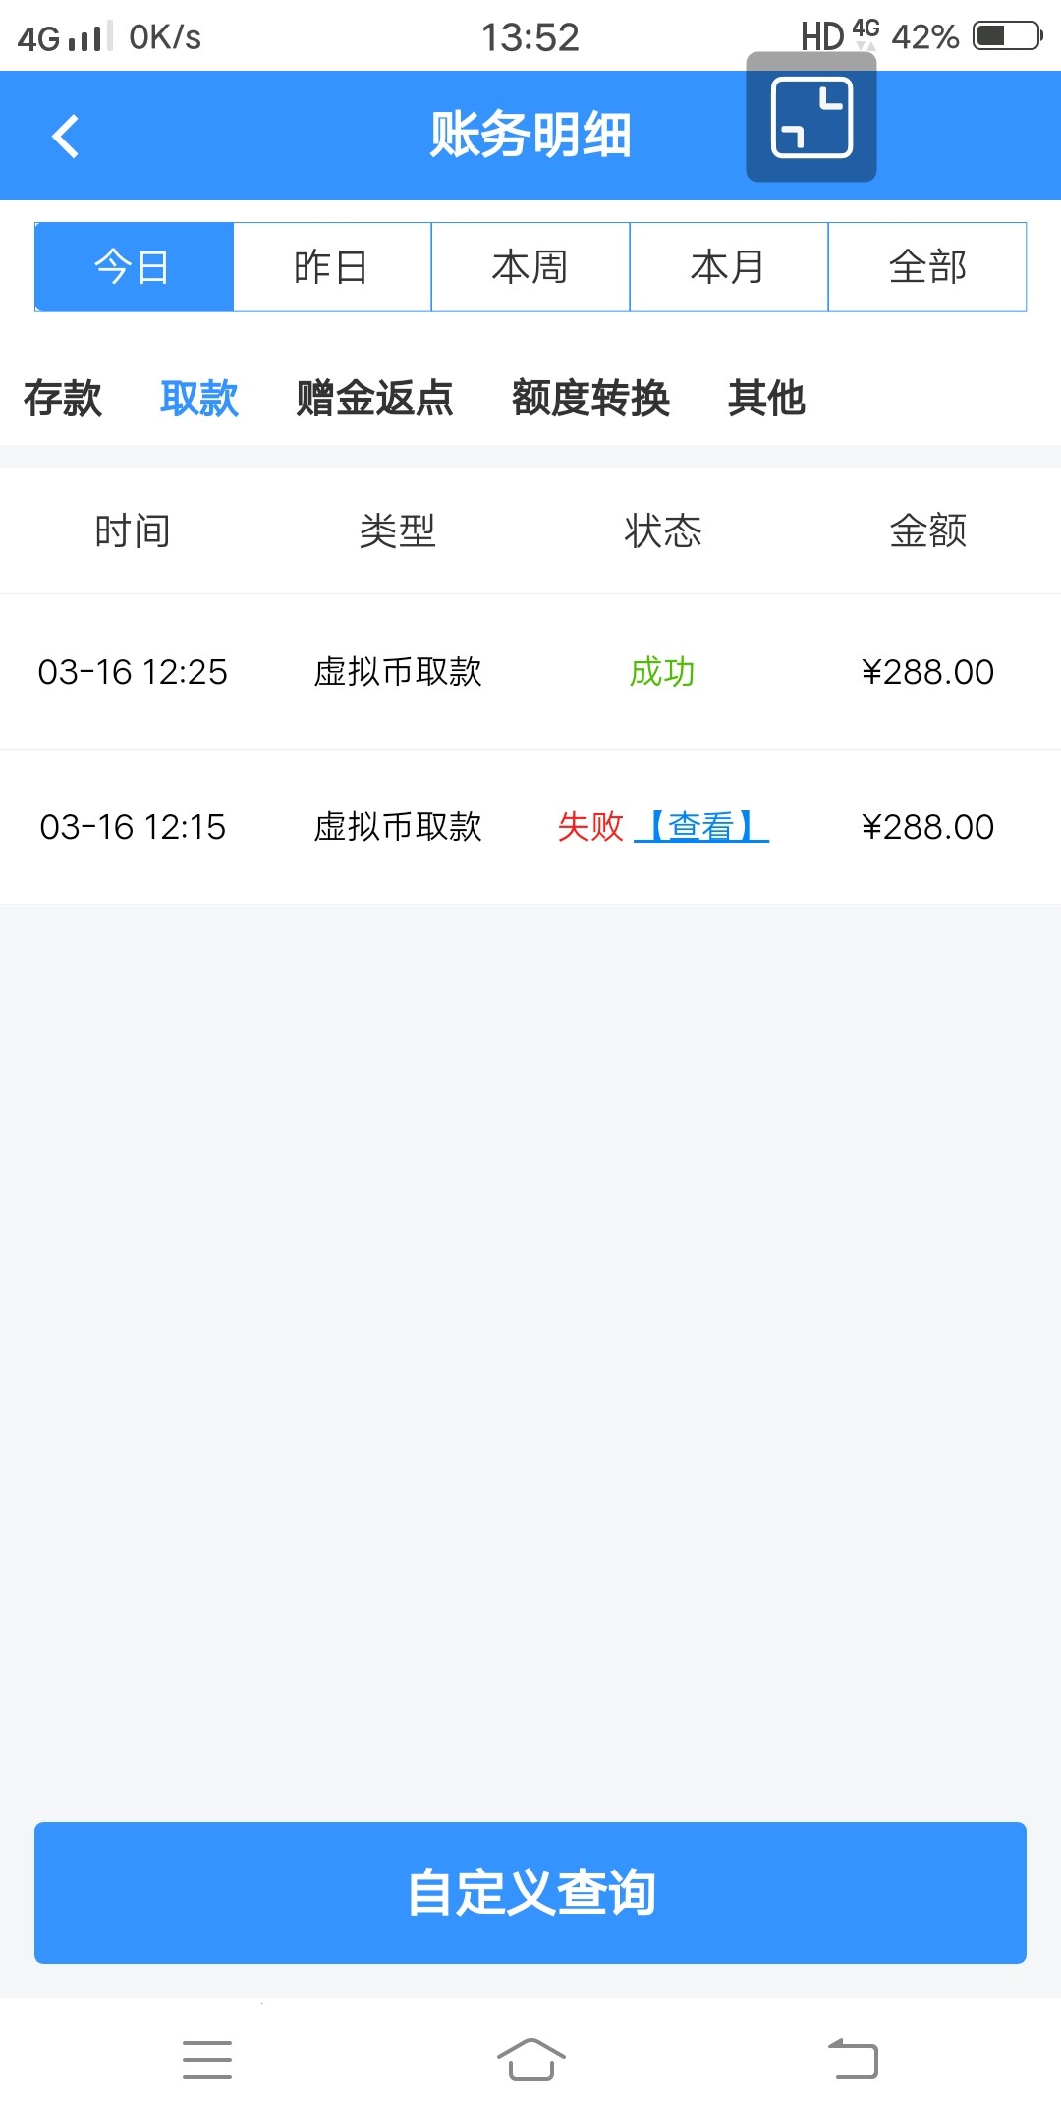Switch to the 昨日 date filter
The image size is (1061, 2122).
pos(332,267)
